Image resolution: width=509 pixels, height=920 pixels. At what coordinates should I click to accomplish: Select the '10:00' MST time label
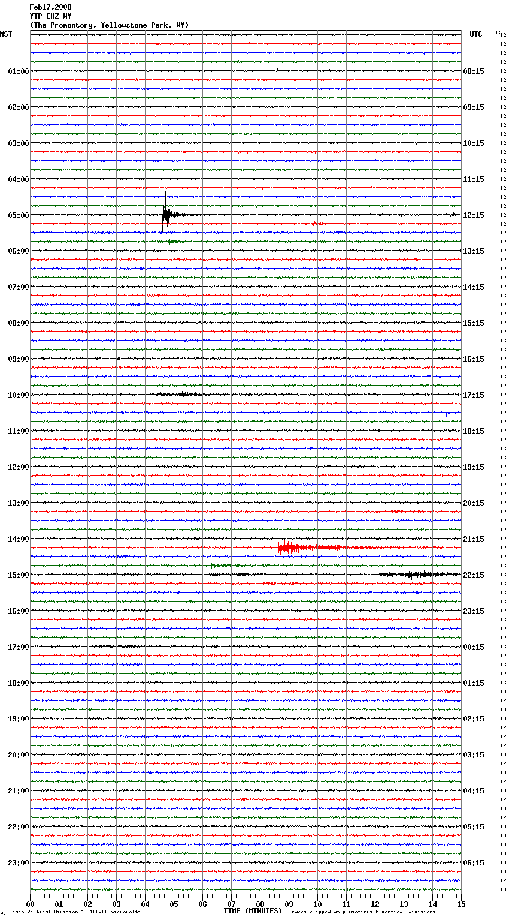pos(19,395)
